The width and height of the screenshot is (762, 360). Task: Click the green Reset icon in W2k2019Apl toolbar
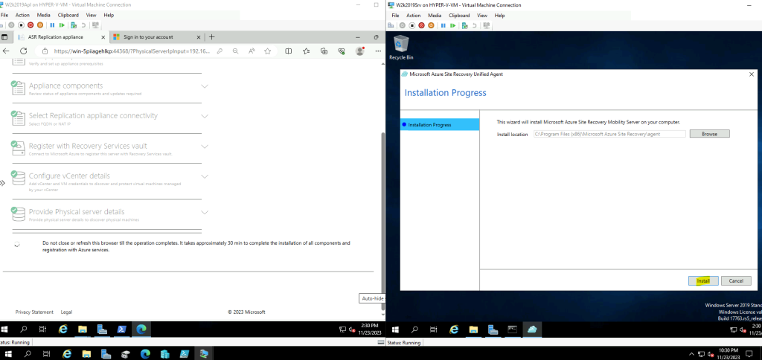coord(62,25)
